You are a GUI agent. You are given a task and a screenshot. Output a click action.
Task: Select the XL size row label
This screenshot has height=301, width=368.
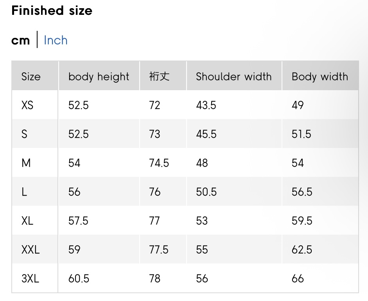tap(27, 221)
